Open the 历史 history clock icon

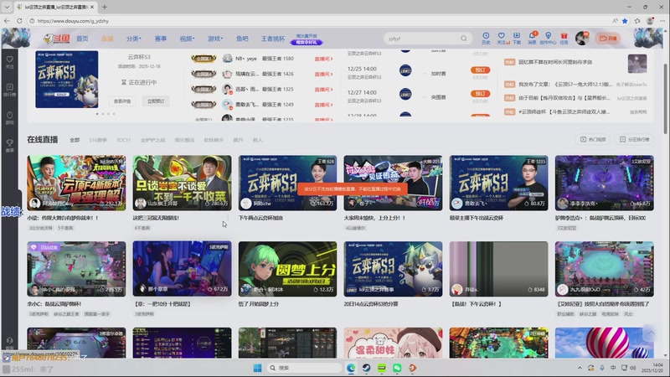pos(486,38)
